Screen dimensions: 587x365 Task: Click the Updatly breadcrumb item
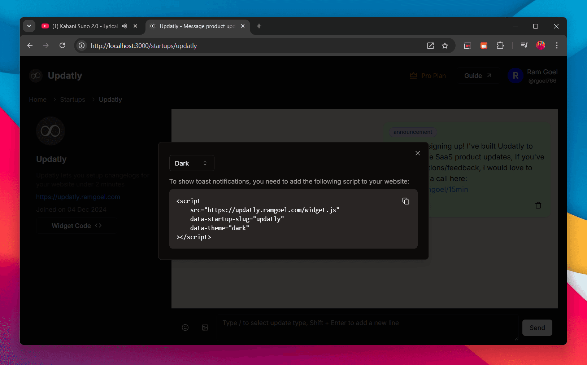pyautogui.click(x=110, y=100)
